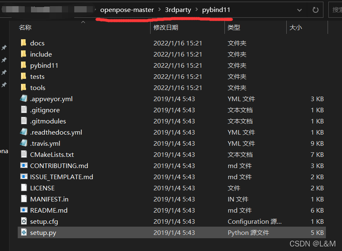Select the .gitignore text file icon

pyautogui.click(x=24, y=110)
